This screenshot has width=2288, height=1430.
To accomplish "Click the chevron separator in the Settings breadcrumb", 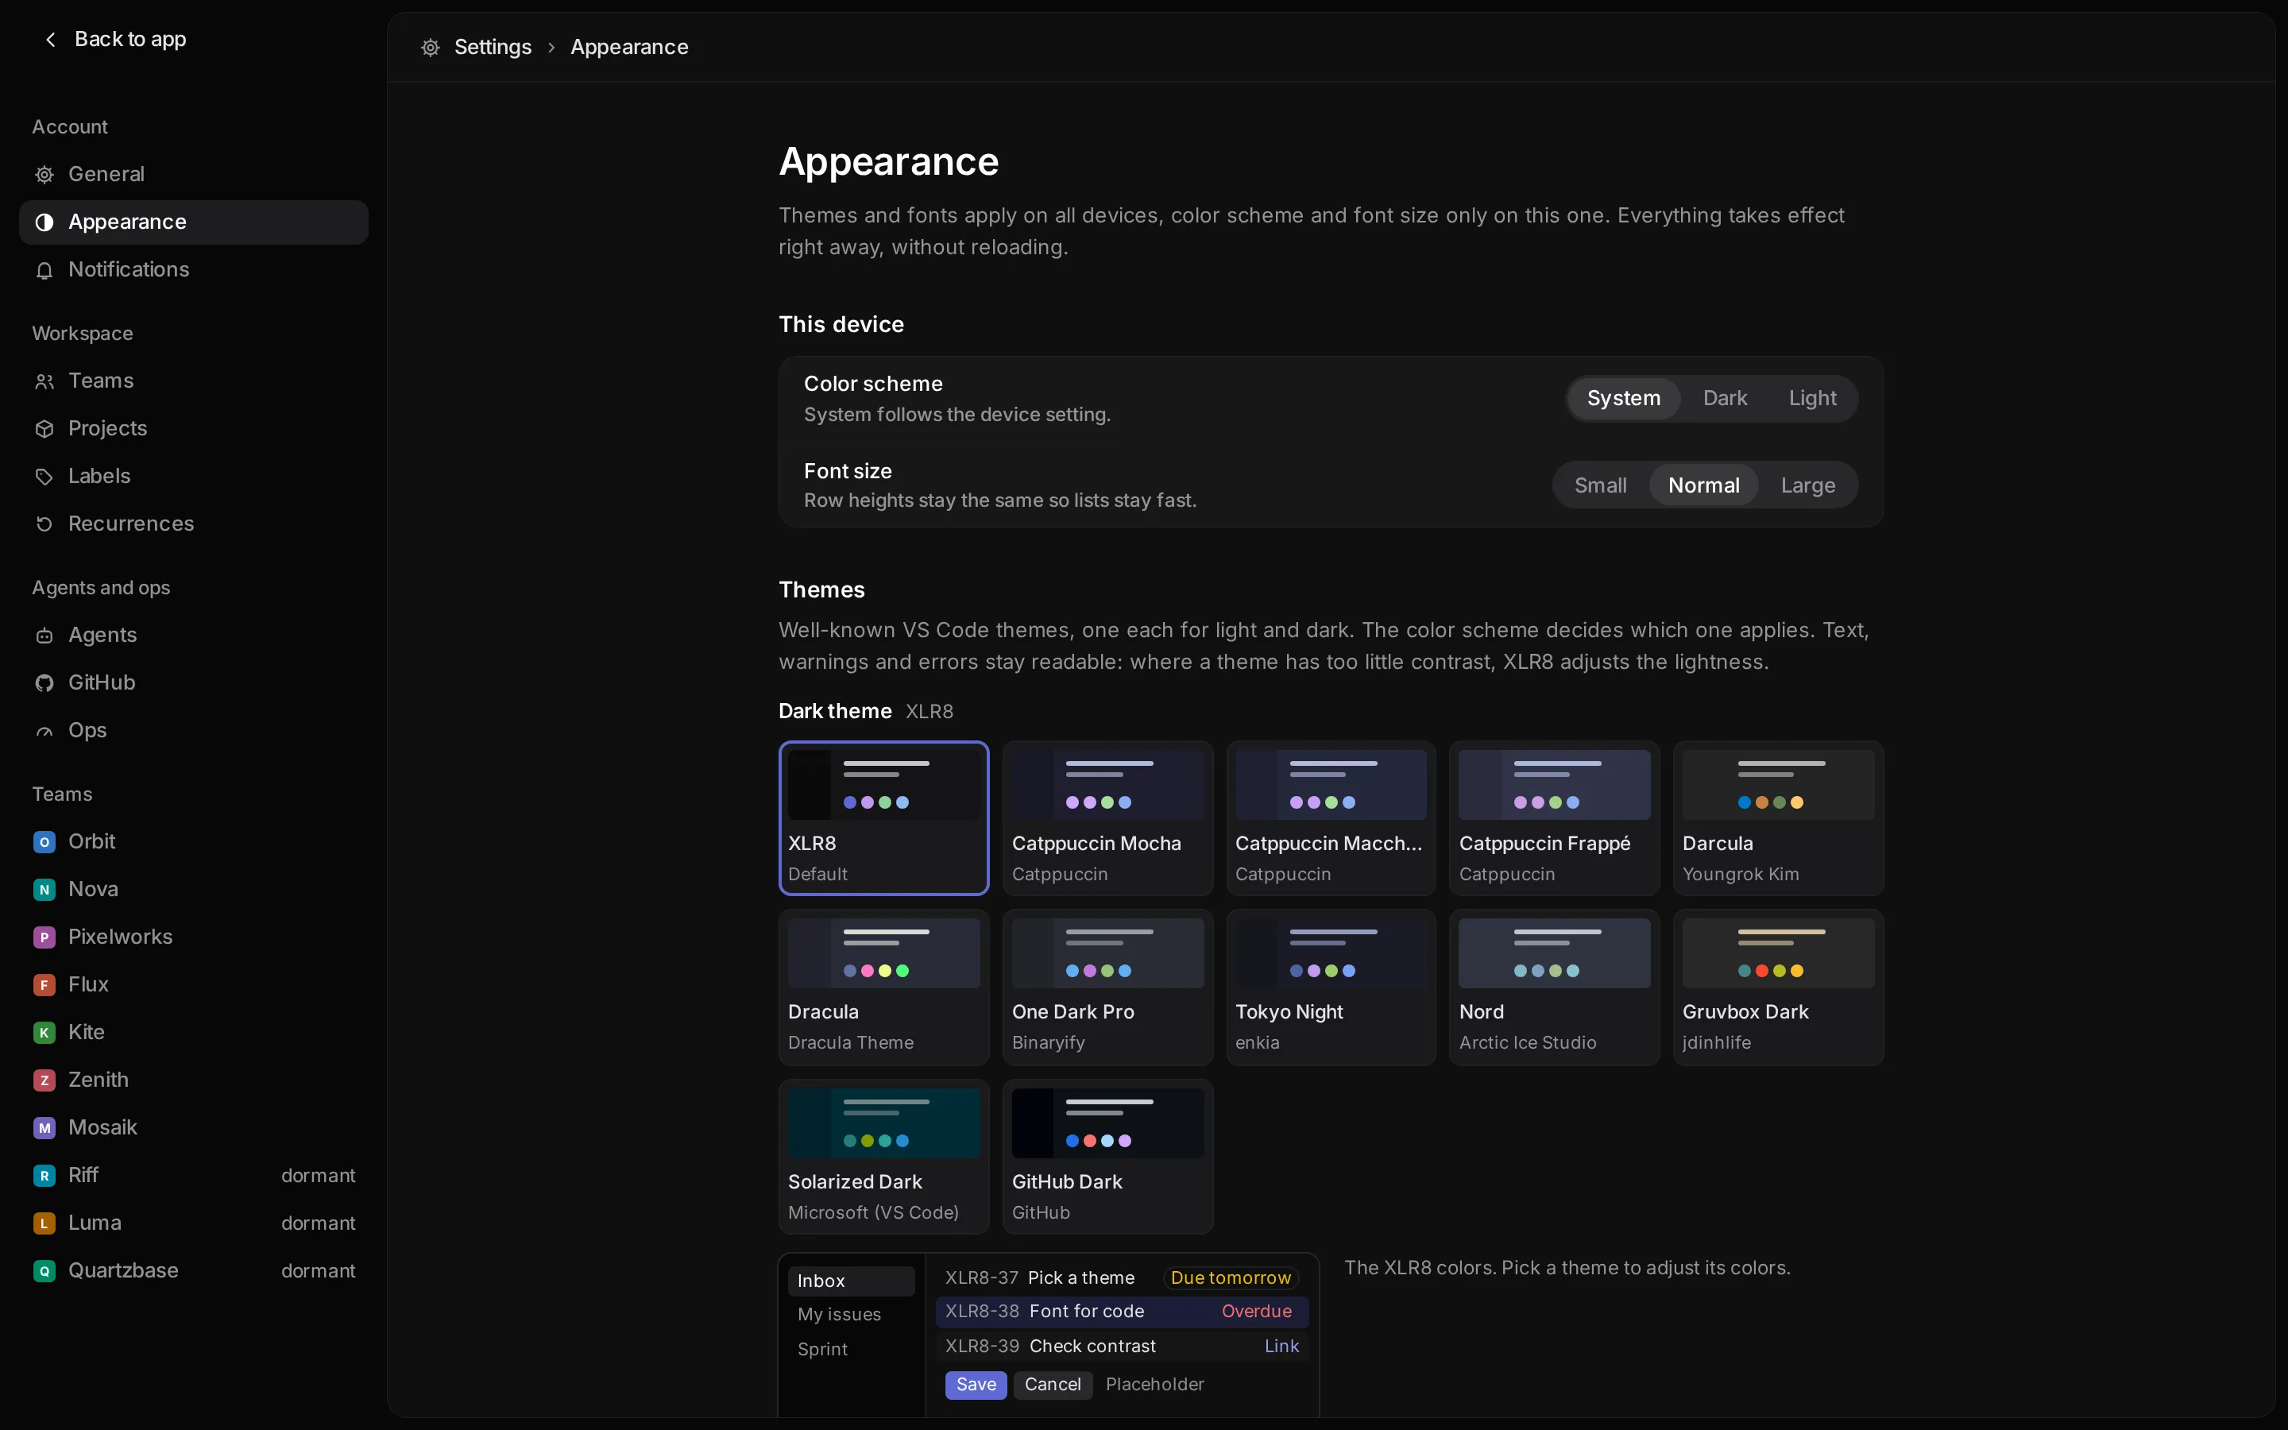I will coord(551,48).
